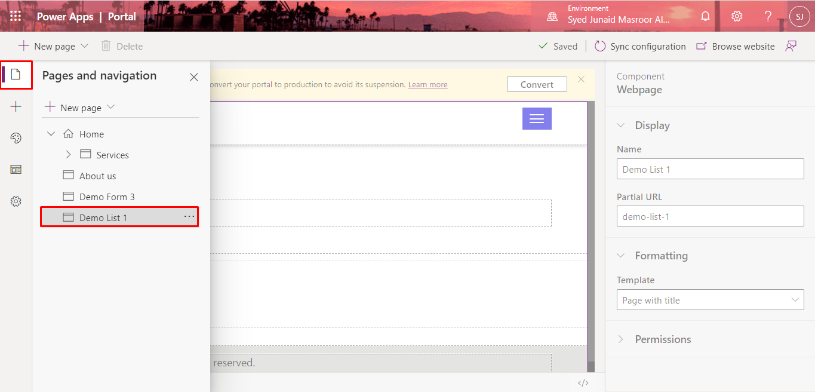Image resolution: width=815 pixels, height=392 pixels.
Task: Open the Theme palette icon
Action: point(16,137)
